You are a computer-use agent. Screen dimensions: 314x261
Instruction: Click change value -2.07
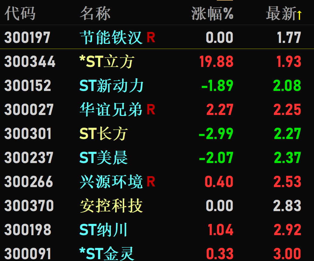[x=216, y=158]
